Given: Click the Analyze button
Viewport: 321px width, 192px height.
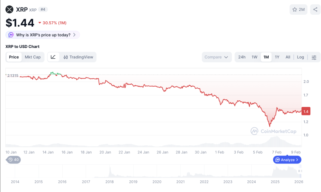Looking at the screenshot, I should (x=287, y=160).
